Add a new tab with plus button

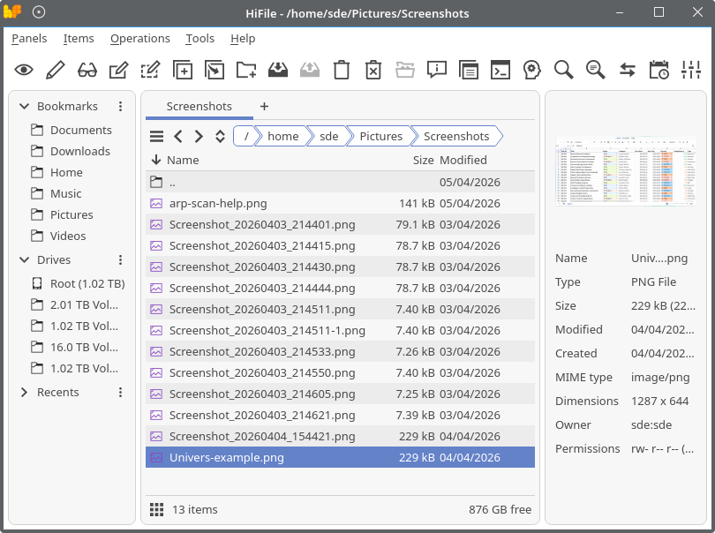click(264, 107)
